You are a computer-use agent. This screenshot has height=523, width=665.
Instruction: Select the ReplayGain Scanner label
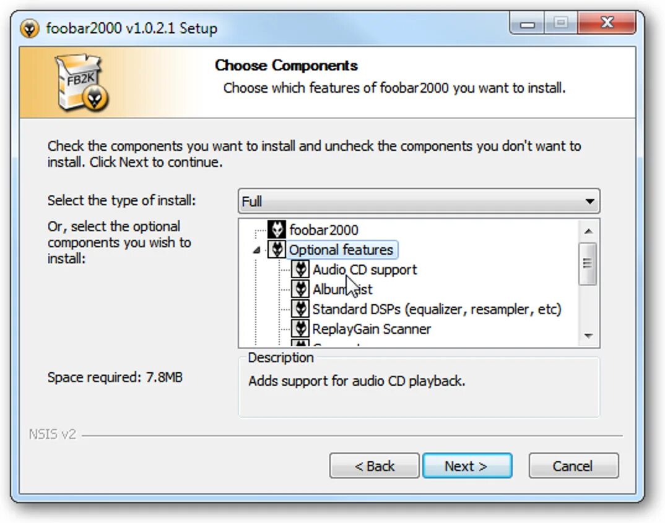coord(372,329)
